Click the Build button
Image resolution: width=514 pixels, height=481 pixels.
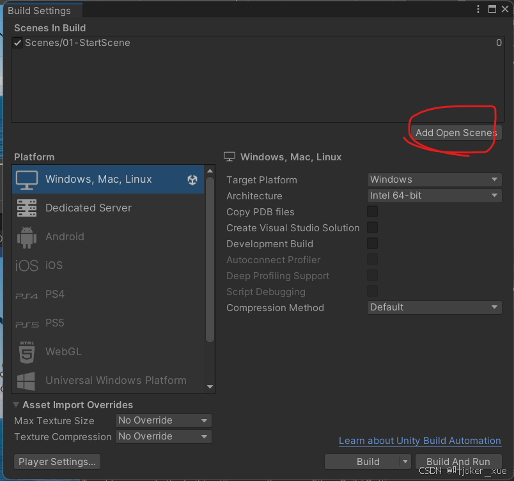pyautogui.click(x=362, y=462)
